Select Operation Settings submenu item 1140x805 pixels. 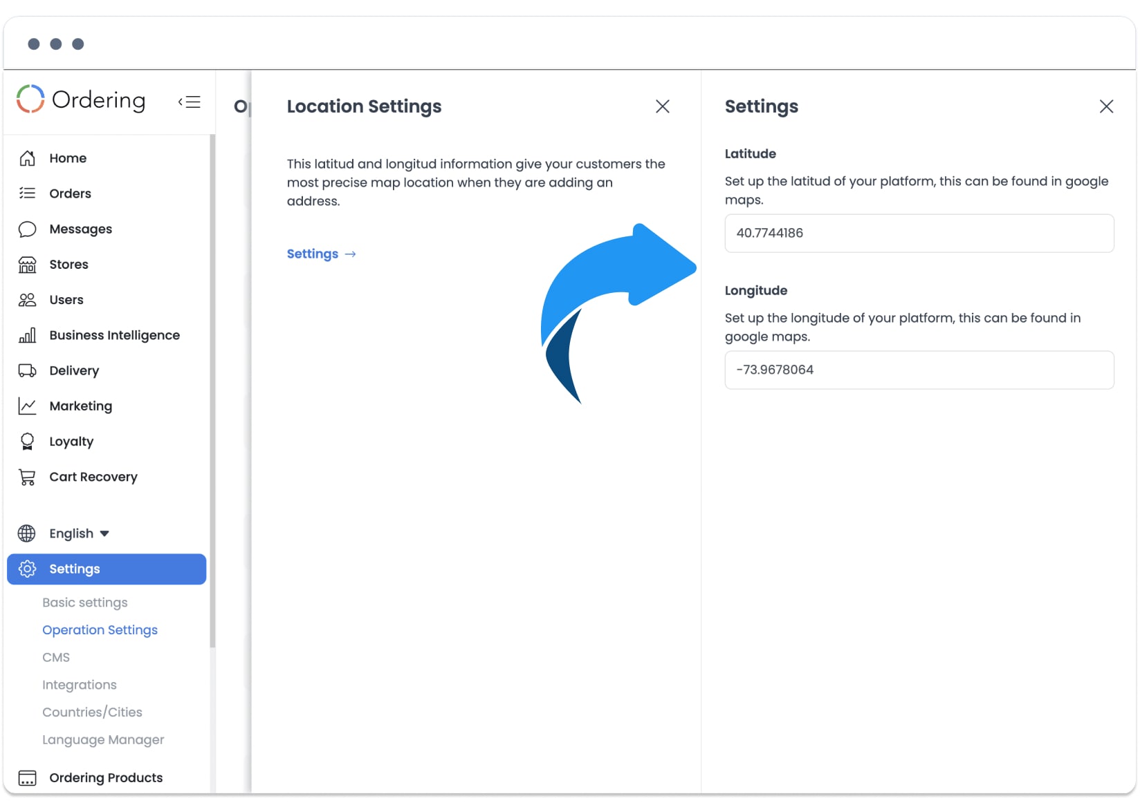(x=100, y=630)
